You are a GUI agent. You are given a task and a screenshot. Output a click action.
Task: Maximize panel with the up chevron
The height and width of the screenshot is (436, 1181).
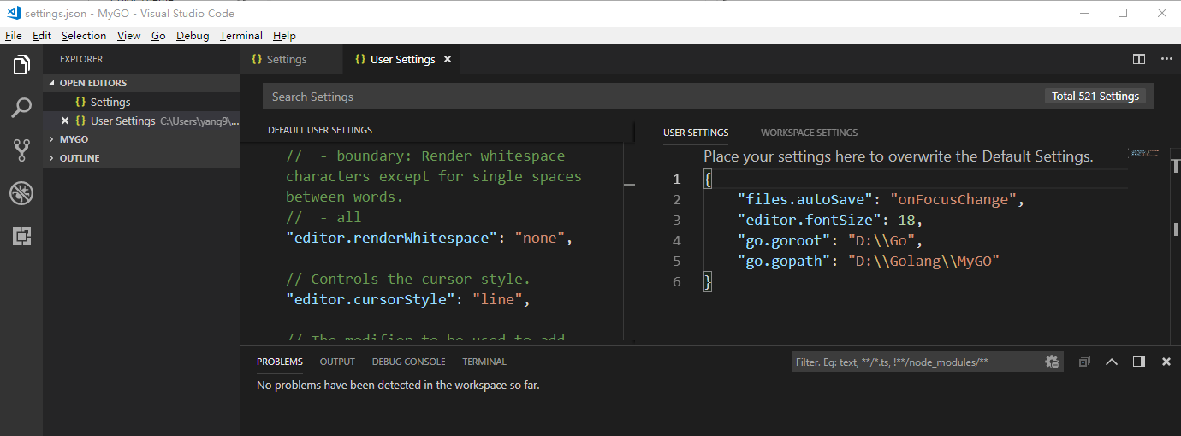1112,362
